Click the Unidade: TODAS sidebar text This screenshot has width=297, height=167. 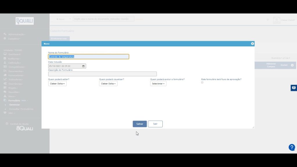[13, 50]
